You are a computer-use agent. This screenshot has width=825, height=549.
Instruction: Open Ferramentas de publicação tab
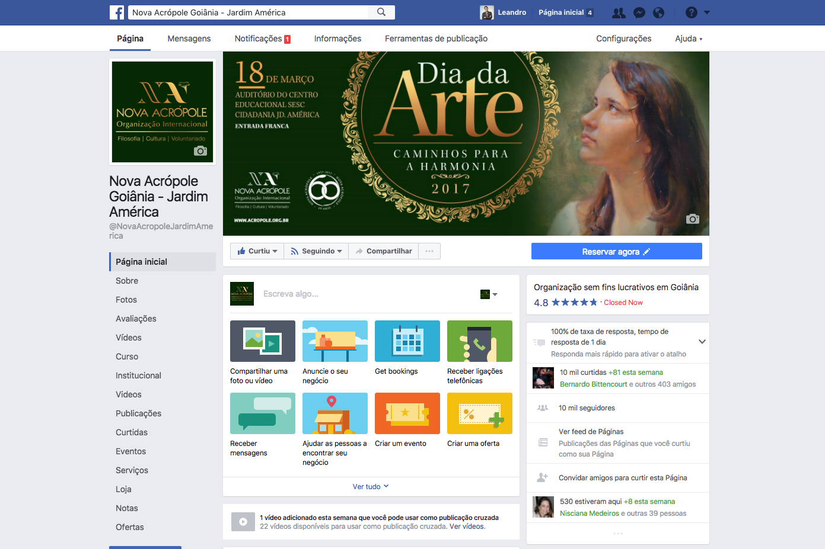[x=436, y=38]
